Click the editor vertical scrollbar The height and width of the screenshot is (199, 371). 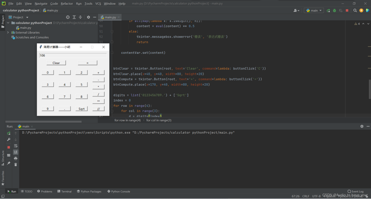(370, 89)
